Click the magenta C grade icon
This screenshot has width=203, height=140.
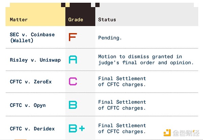(73, 81)
